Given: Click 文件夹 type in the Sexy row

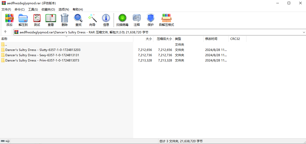Looking at the screenshot, I should [180, 55].
